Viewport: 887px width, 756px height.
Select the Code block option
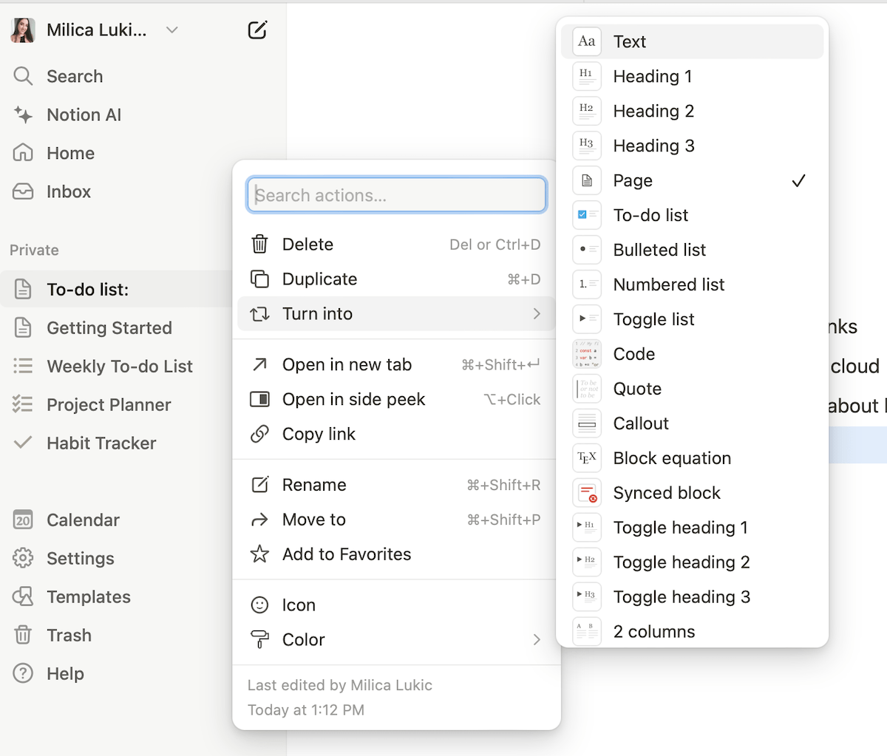[x=633, y=354]
